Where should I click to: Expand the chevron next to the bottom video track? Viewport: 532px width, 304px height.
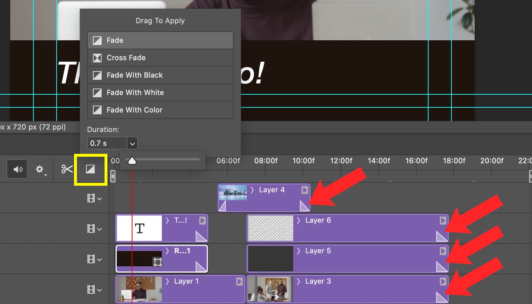(99, 289)
